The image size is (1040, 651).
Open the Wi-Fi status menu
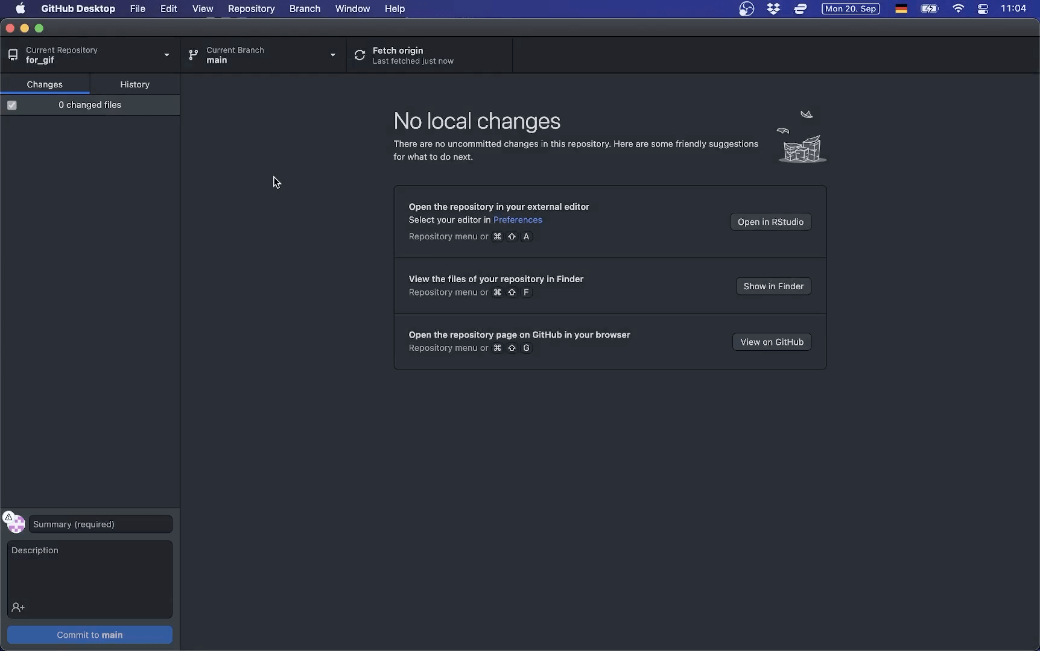click(958, 8)
